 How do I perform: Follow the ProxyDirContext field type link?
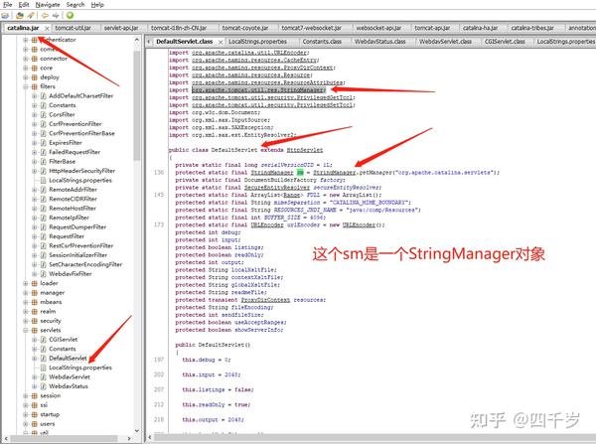point(265,300)
